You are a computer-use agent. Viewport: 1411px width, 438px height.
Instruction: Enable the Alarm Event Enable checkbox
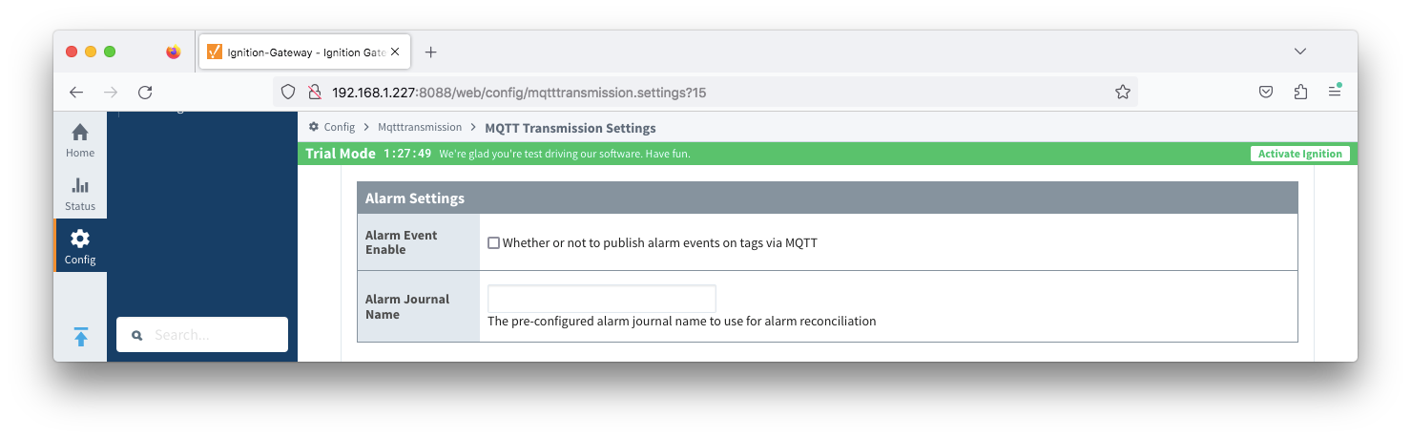coord(494,243)
